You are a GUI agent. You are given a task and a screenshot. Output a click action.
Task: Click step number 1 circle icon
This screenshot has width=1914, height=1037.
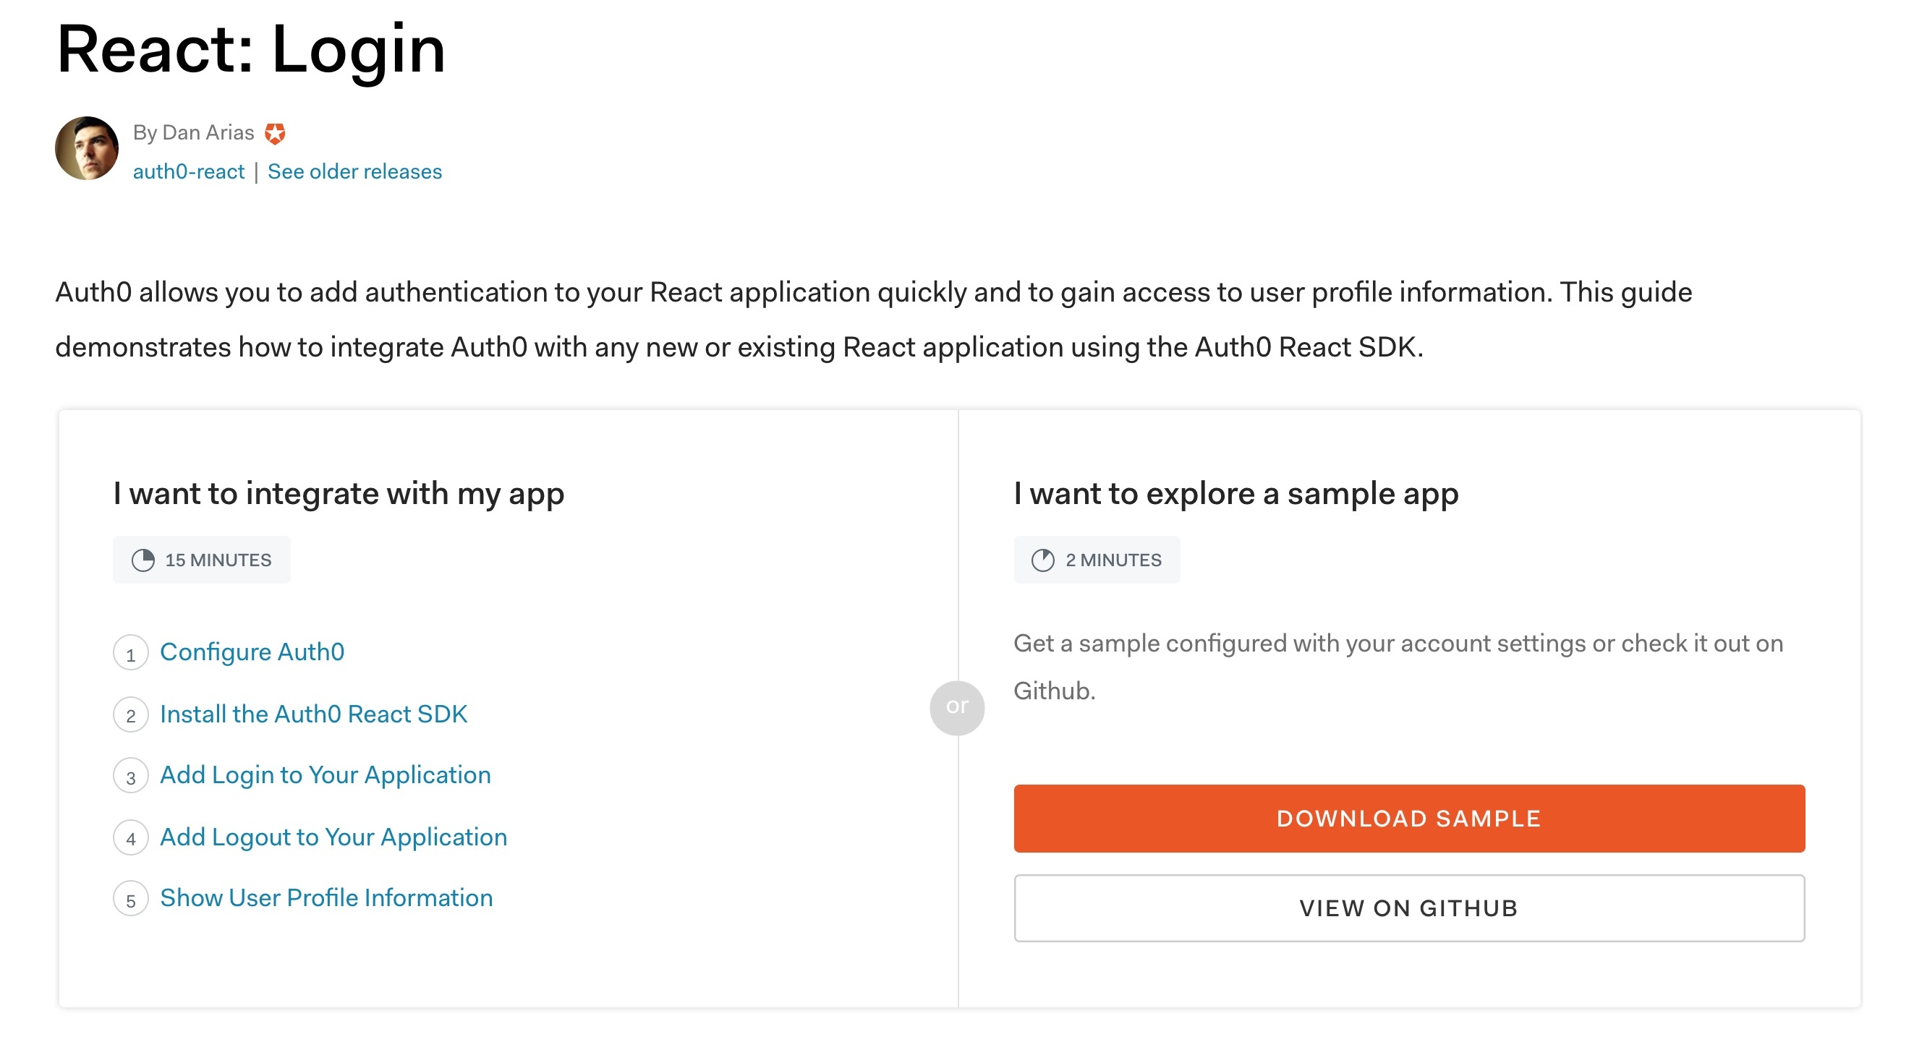[131, 653]
